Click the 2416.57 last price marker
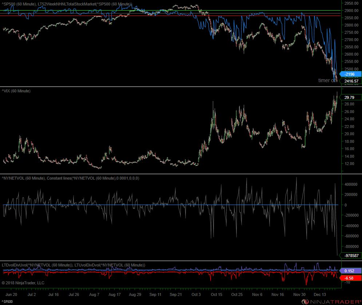362x305 pixels. coord(351,81)
